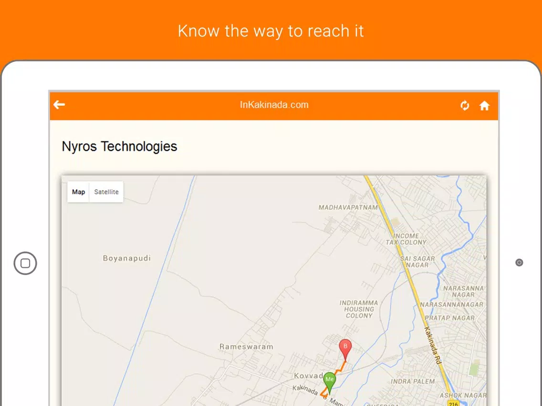Click the ASHOK NAGAR map label
The width and height of the screenshot is (542, 406).
click(x=463, y=395)
